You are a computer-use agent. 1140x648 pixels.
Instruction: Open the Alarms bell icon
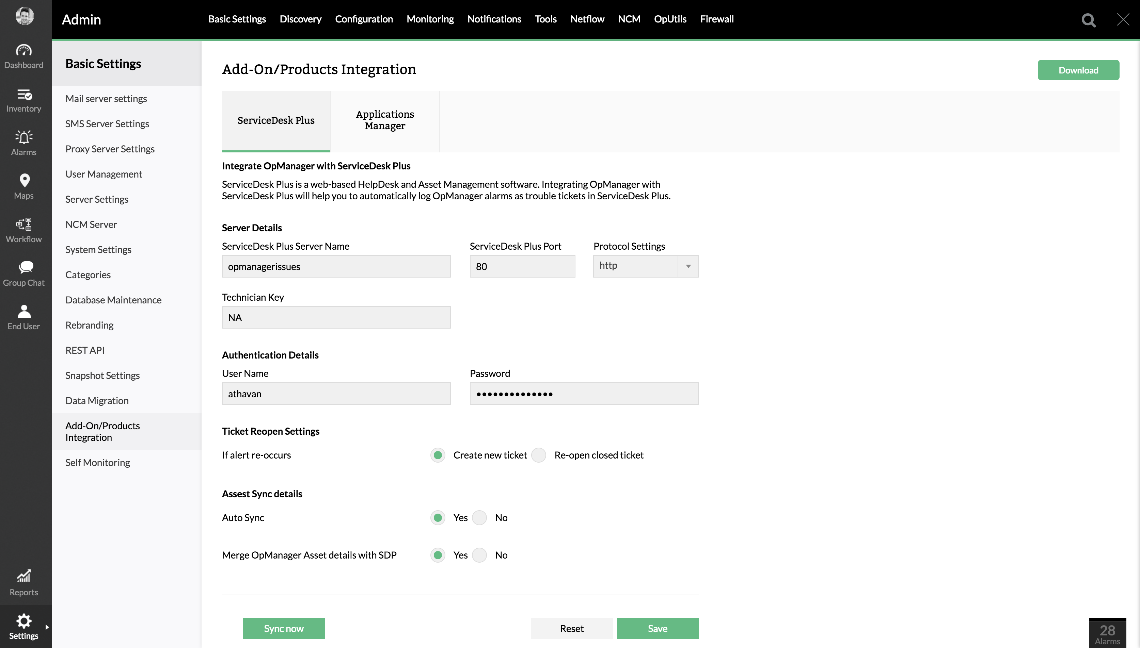pyautogui.click(x=23, y=137)
